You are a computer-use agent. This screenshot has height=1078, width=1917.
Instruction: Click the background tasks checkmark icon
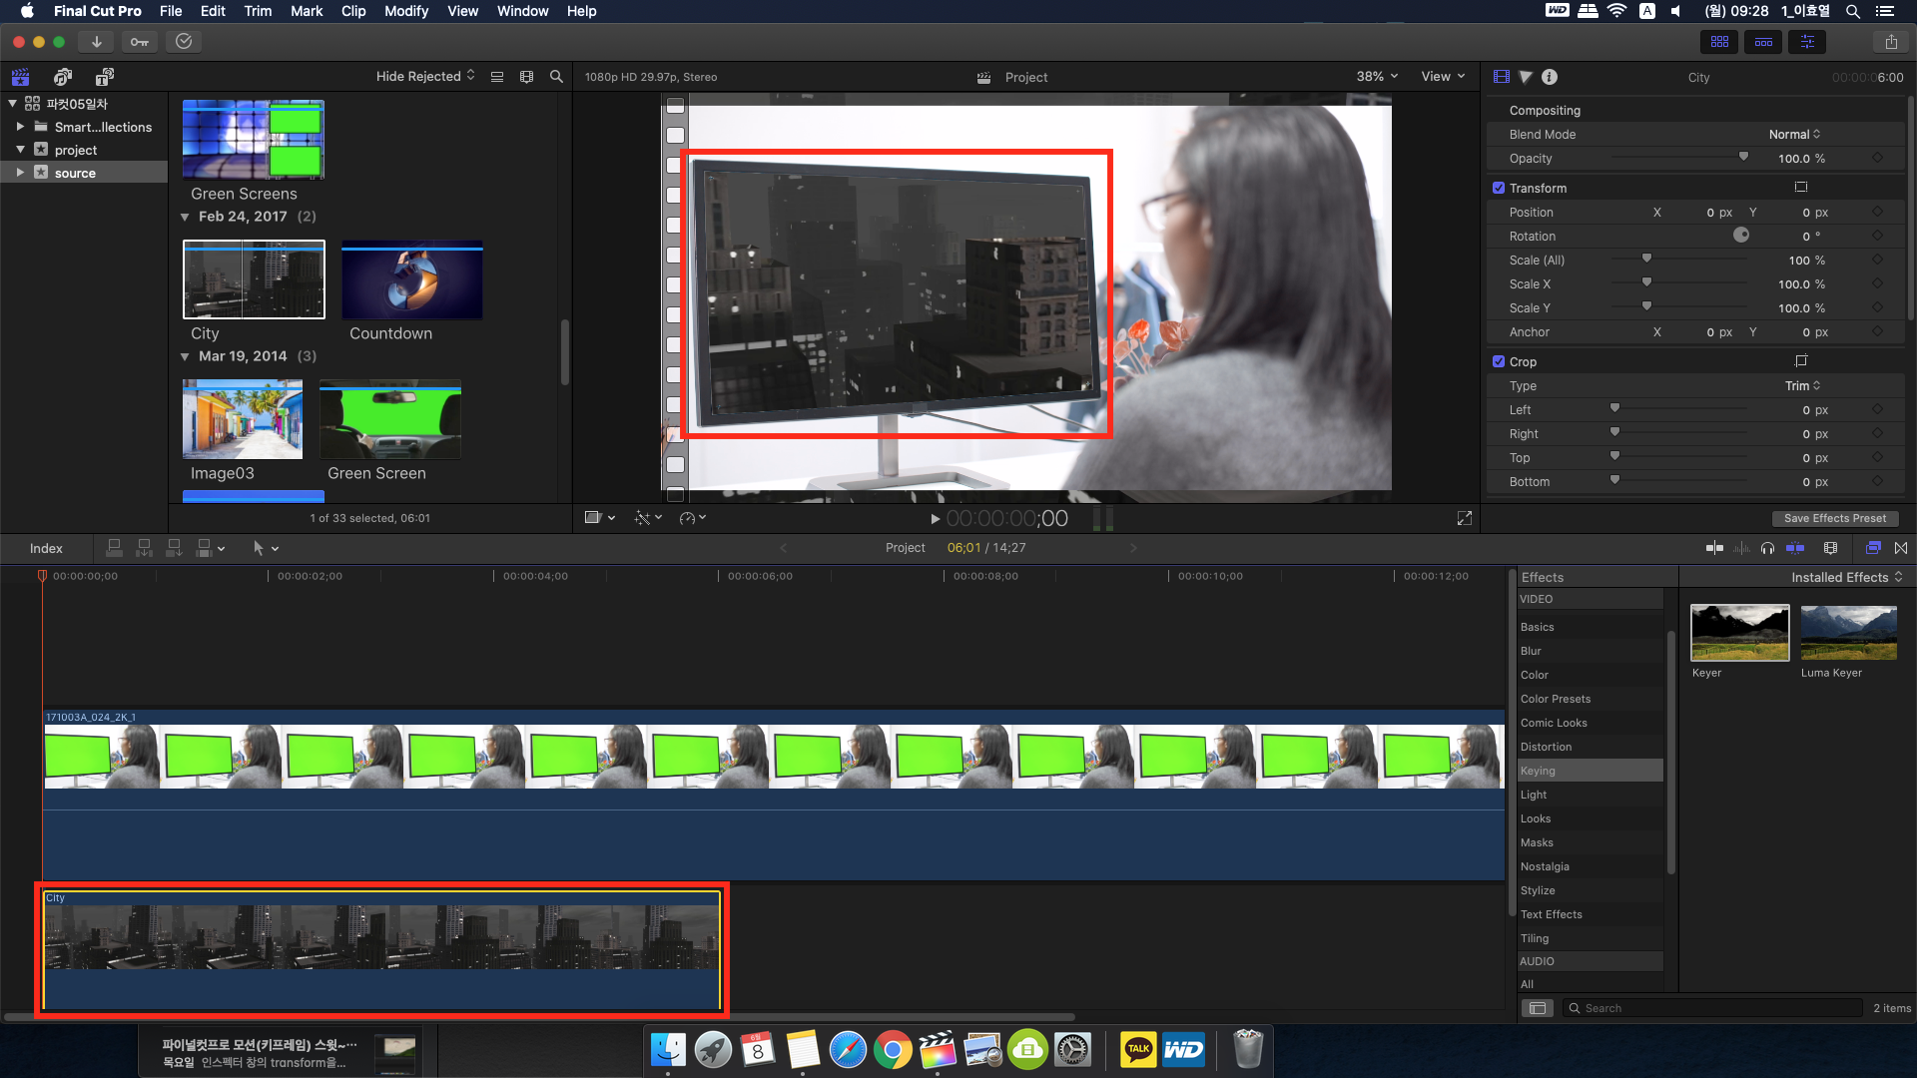pyautogui.click(x=184, y=42)
